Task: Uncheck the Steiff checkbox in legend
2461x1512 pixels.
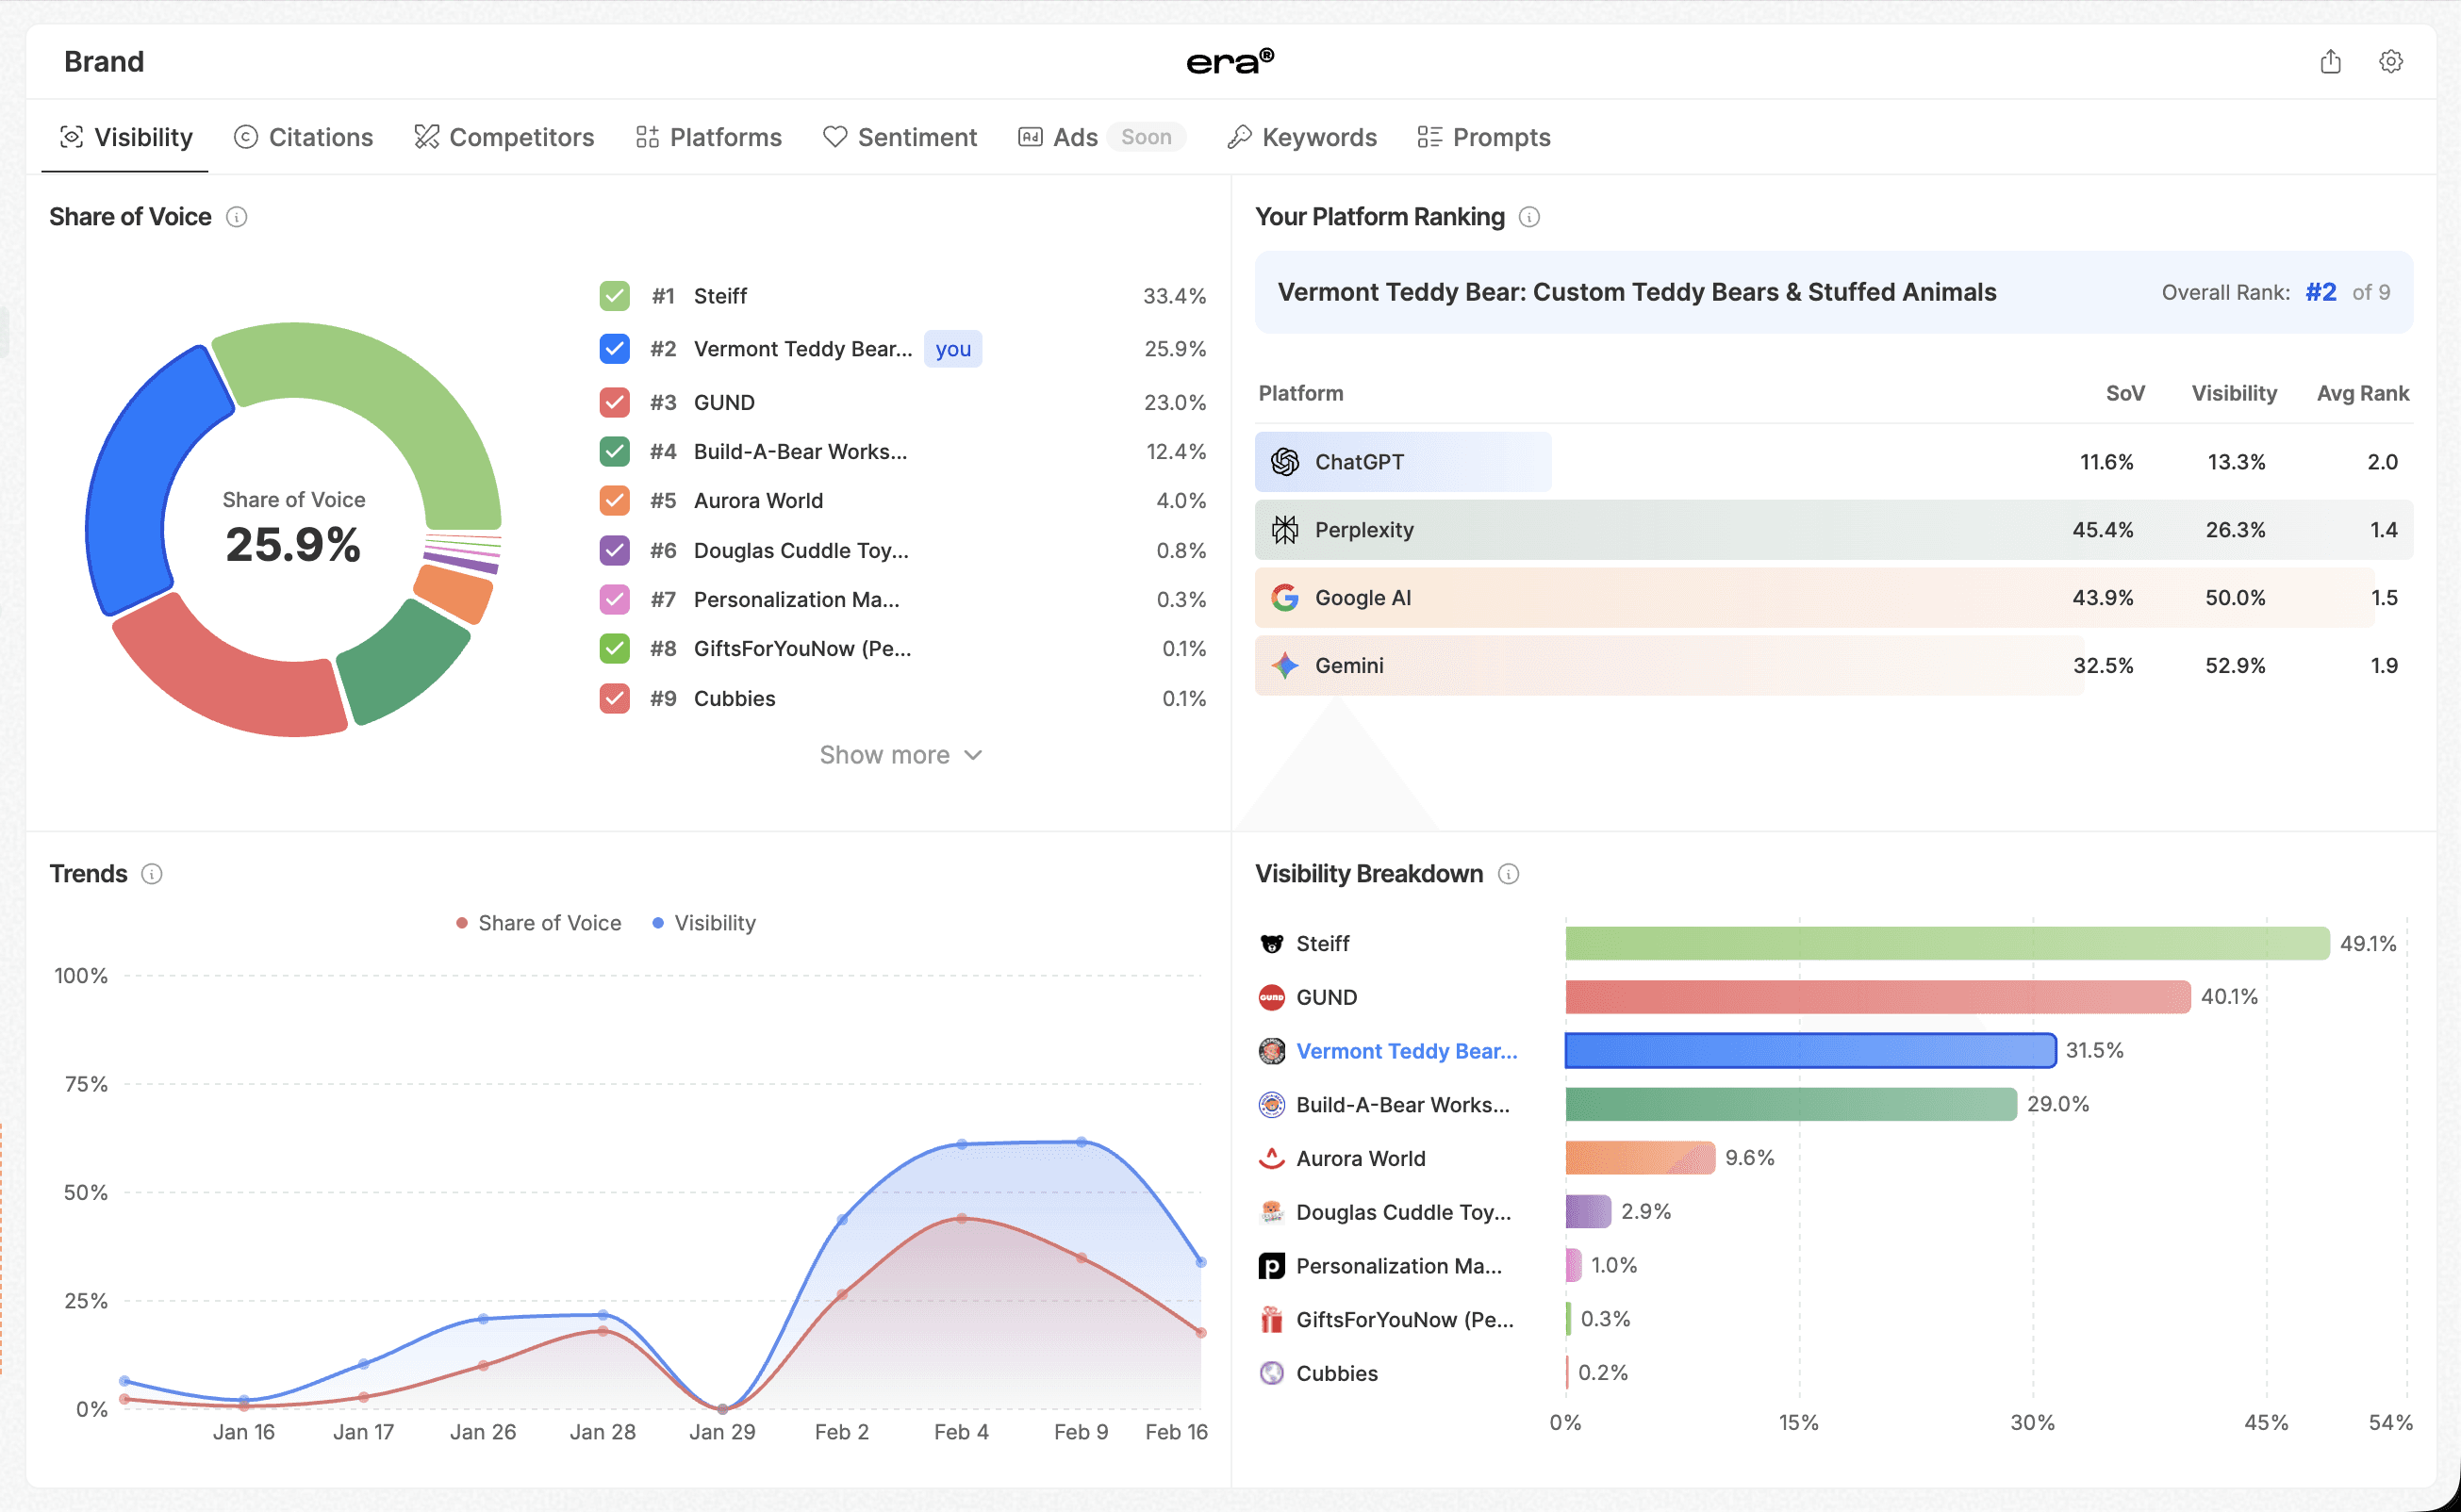Action: click(614, 296)
